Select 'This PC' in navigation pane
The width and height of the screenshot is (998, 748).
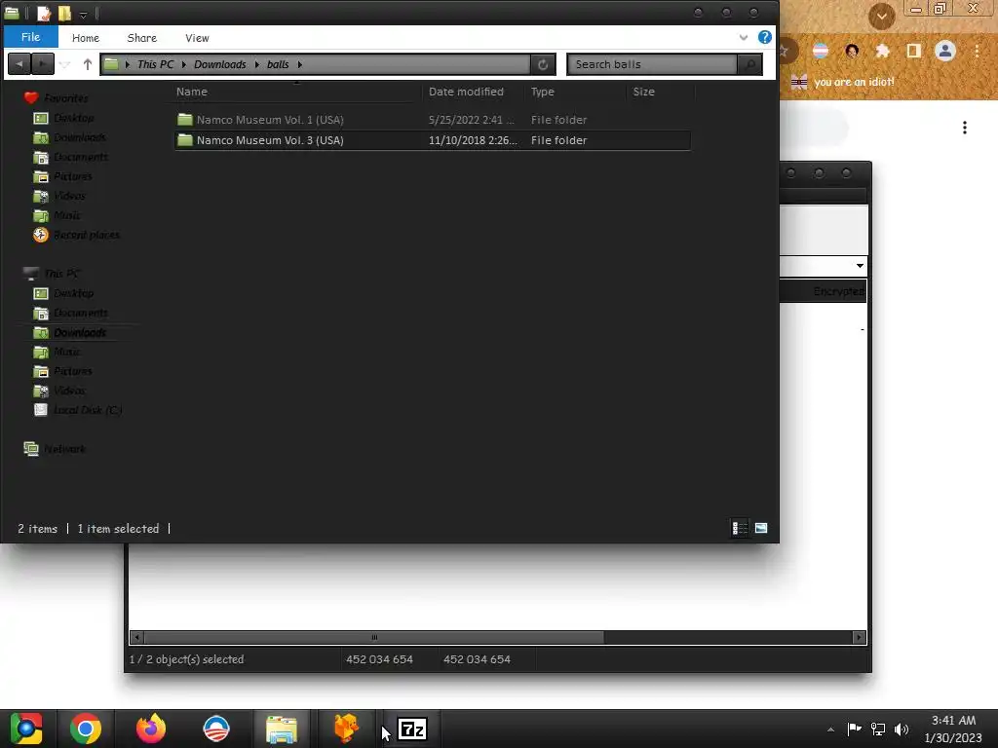coord(53,274)
